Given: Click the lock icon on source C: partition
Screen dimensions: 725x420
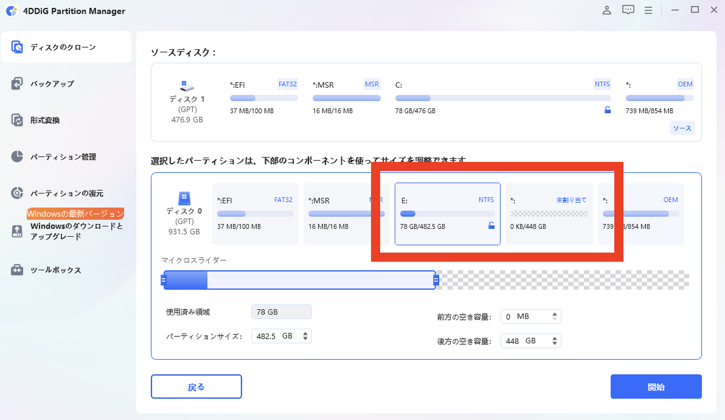Looking at the screenshot, I should point(607,110).
